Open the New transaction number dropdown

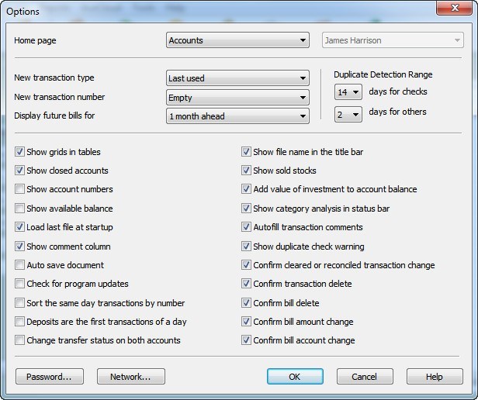[x=238, y=98]
